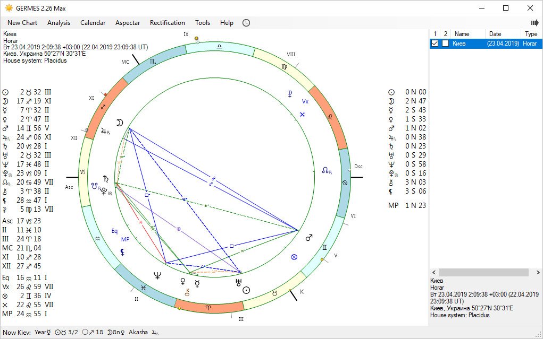Expand the Aspectar menu

click(128, 23)
